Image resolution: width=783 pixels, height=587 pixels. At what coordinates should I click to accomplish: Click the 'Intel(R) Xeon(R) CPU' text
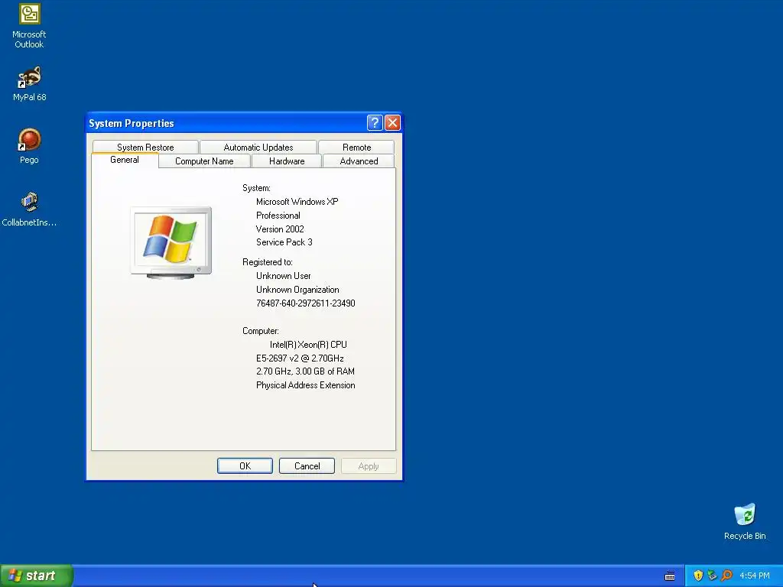(308, 345)
